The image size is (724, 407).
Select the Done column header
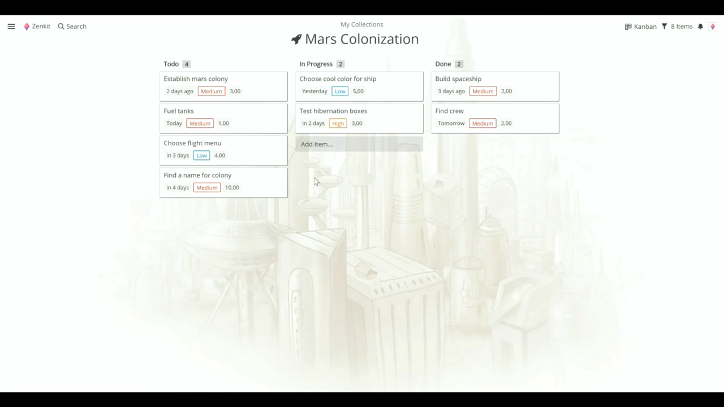[443, 64]
